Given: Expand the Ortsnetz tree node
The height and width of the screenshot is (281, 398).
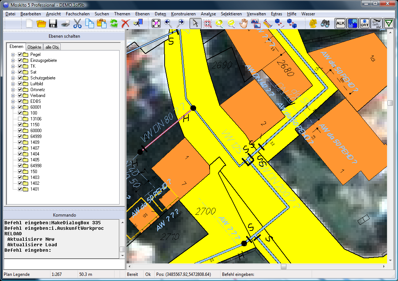Looking at the screenshot, I should tap(13, 90).
